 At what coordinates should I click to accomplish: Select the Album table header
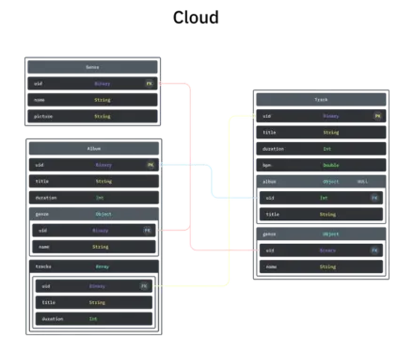pos(94,149)
